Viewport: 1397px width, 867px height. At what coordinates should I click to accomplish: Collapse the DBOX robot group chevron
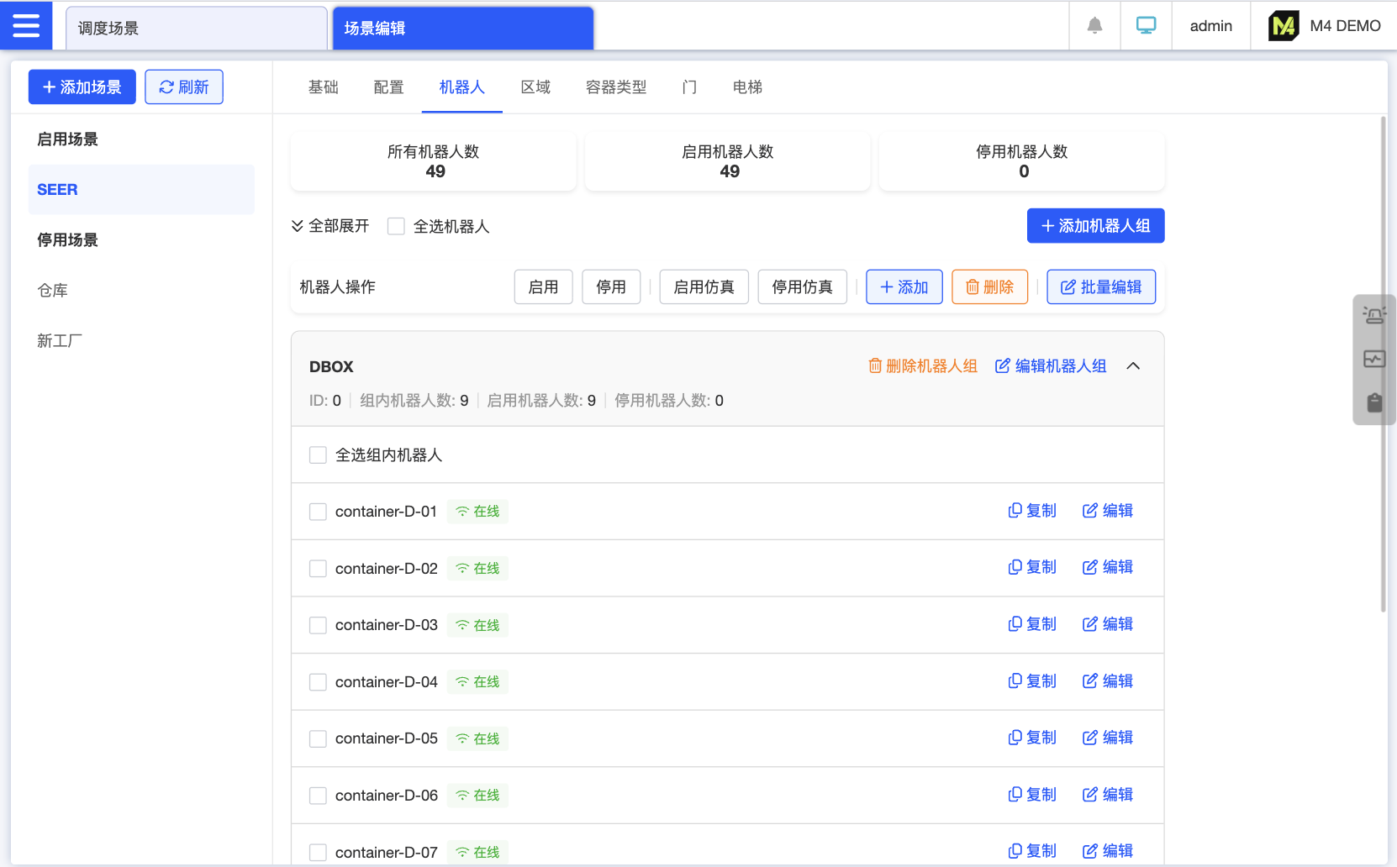1134,366
